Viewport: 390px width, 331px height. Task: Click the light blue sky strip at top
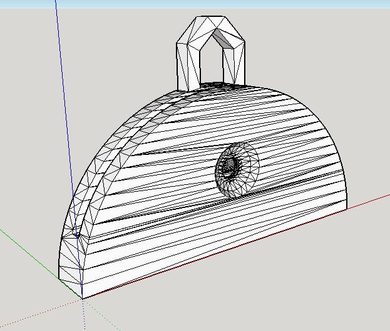click(188, 3)
